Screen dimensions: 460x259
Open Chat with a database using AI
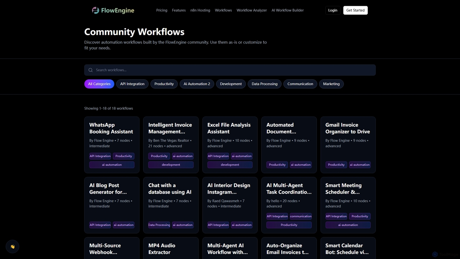click(171, 205)
